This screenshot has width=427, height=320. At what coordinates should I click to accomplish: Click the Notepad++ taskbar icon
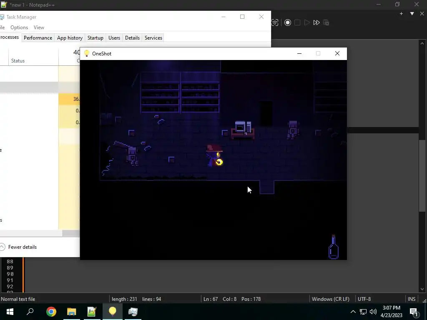pos(92,312)
